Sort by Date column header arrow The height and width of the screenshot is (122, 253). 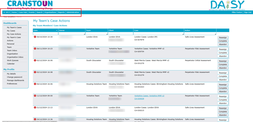click(x=57, y=30)
